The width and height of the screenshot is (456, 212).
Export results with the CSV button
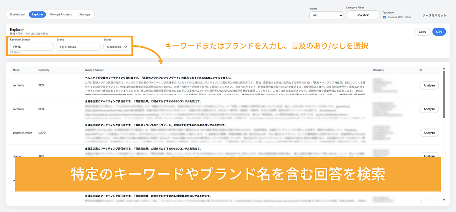coord(439,32)
